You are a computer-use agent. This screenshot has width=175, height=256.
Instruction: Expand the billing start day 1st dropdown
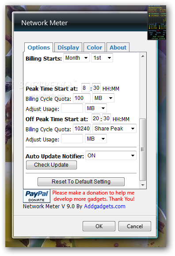[102, 58]
